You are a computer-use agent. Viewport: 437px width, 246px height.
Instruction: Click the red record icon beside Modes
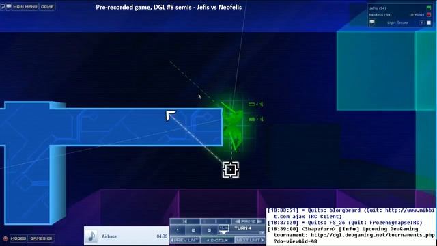(5, 238)
